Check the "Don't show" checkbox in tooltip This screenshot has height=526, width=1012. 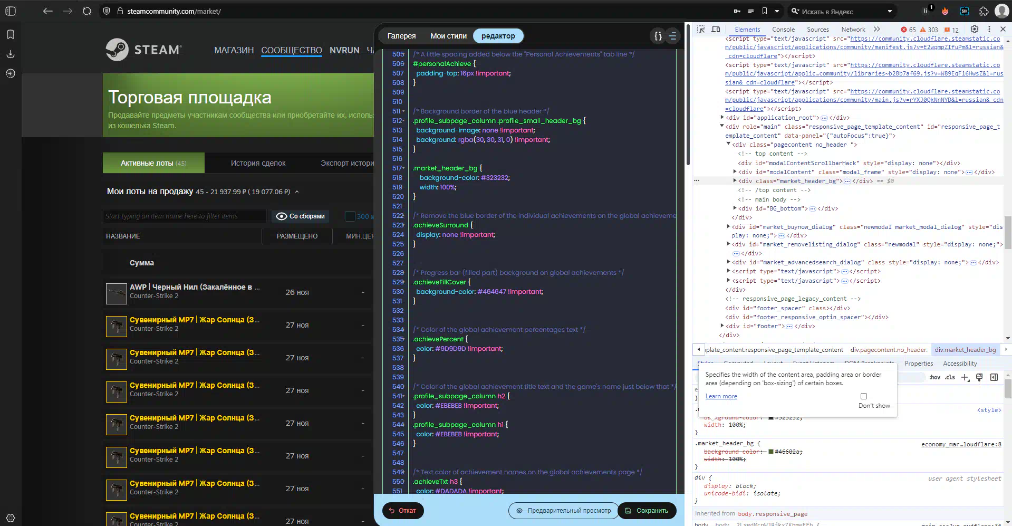(864, 396)
